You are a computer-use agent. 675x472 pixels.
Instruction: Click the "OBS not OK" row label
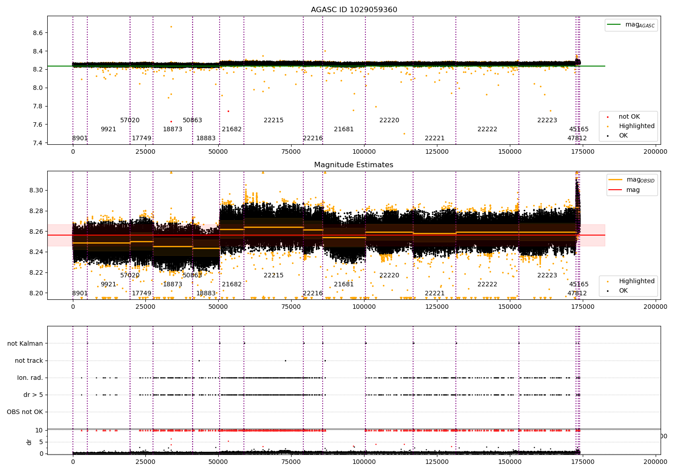click(x=25, y=412)
